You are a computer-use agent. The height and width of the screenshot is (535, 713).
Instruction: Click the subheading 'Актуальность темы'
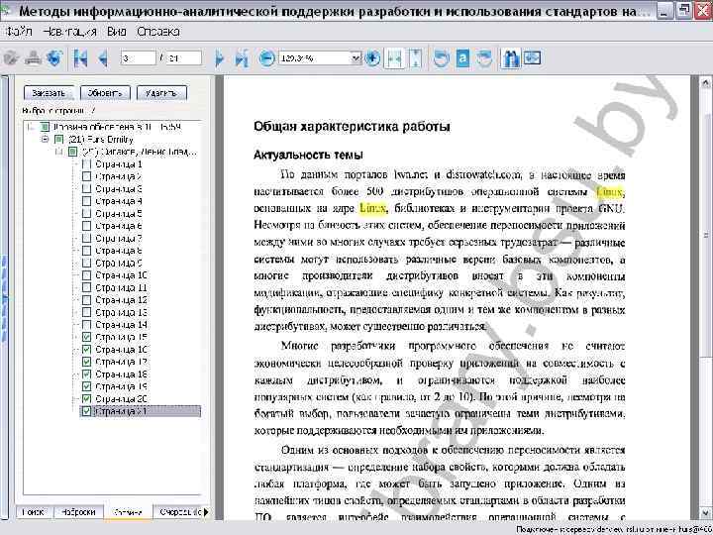click(x=308, y=156)
